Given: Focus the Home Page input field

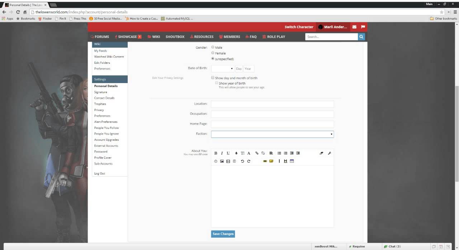Looking at the screenshot, I should coord(273,124).
